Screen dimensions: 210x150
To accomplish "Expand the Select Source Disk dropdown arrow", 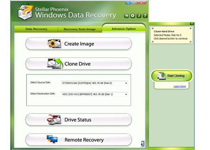I will point(126,83).
